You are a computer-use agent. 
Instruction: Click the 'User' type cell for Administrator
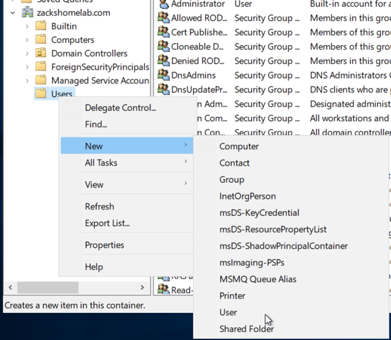click(x=244, y=4)
